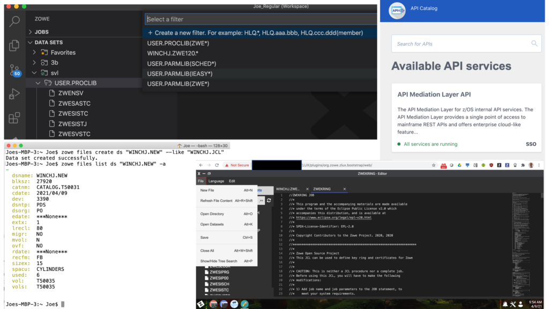Open the puzzle-piece Extensions icon
Viewport: 549px width, 309px height.
(523, 165)
